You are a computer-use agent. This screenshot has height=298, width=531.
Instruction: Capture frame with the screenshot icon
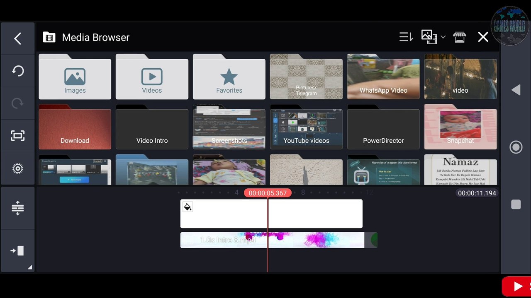pyautogui.click(x=17, y=136)
